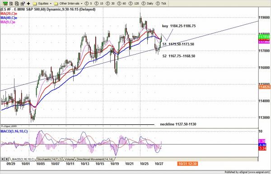The image size is (271, 174).
Task: Click the Other Intervals folder icon
Action: (56, 4)
